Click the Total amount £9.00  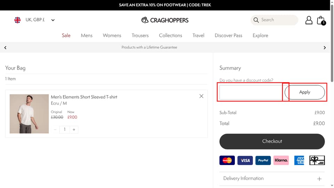[319, 123]
